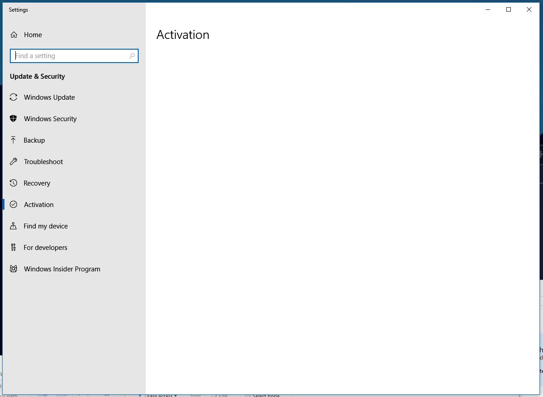This screenshot has height=397, width=543.
Task: Click the Activation checkmark icon
Action: click(14, 204)
